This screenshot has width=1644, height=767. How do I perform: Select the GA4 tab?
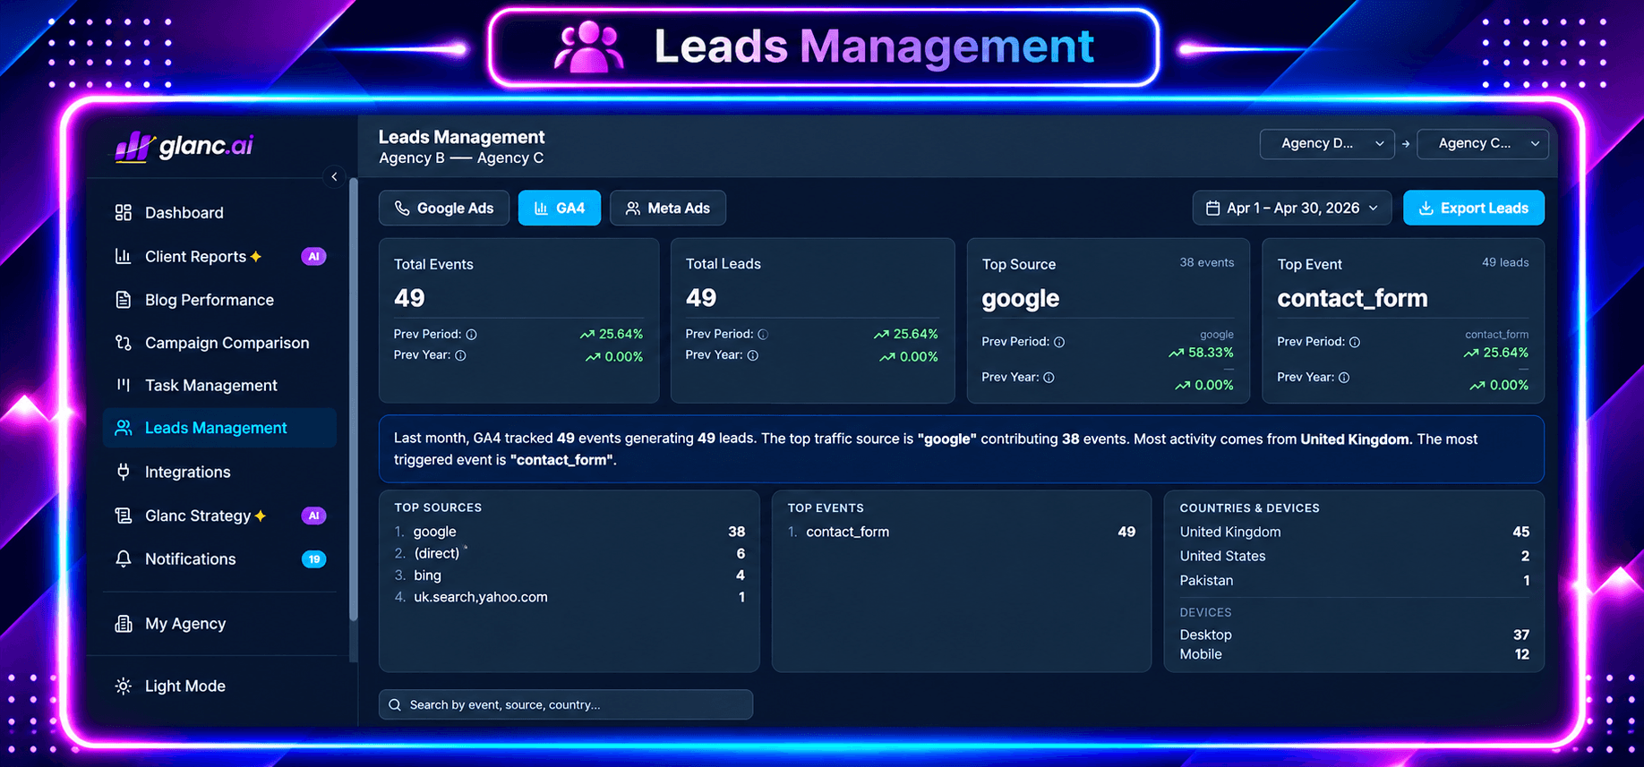click(x=560, y=209)
